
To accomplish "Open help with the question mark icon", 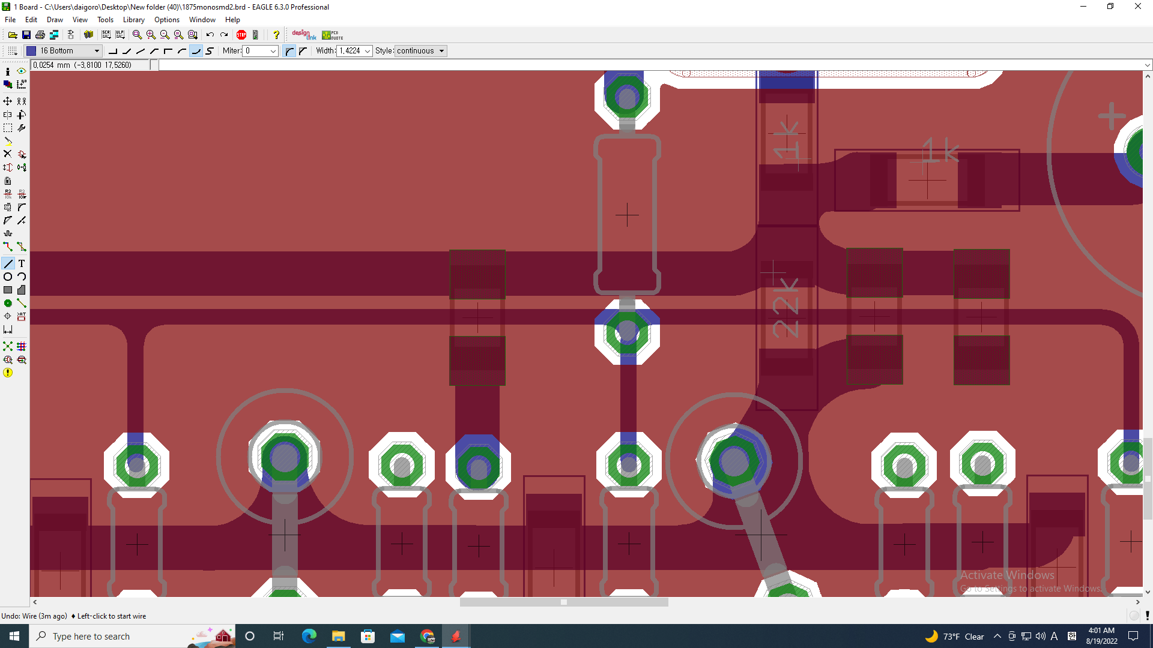I will pos(276,35).
